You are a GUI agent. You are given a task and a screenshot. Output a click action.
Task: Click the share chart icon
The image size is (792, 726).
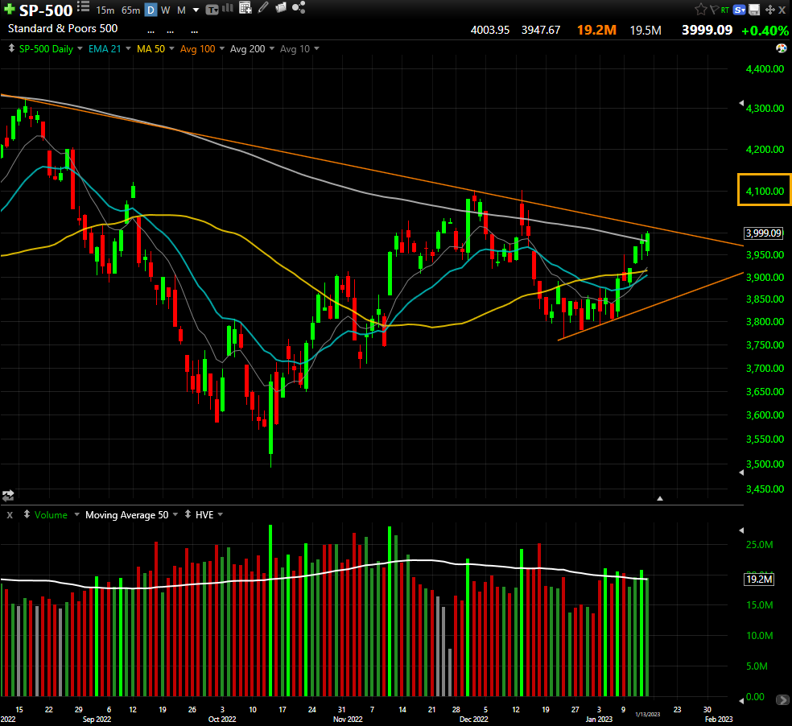299,7
